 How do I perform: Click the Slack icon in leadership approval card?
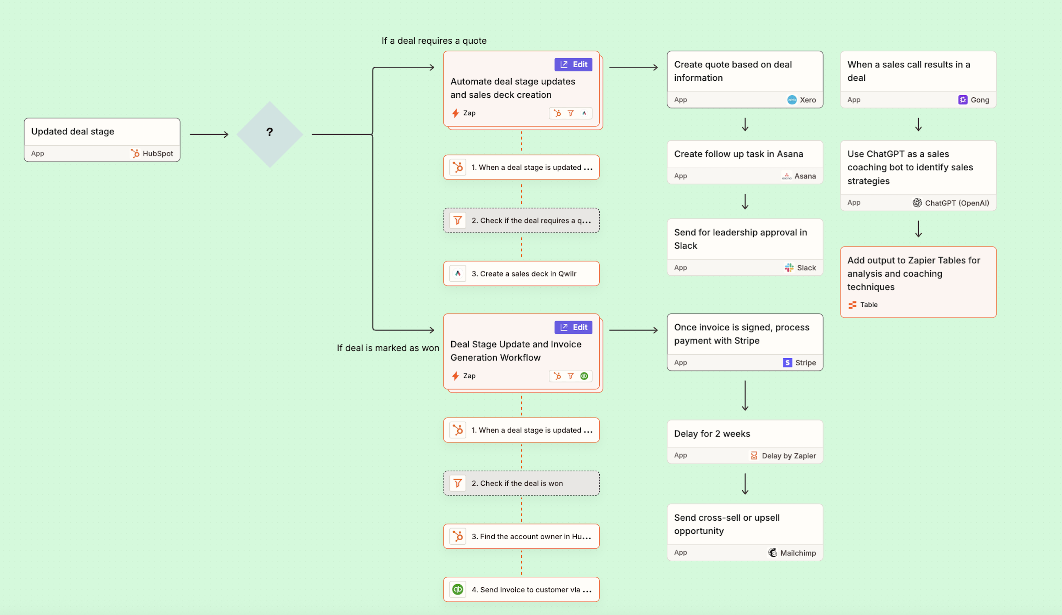click(789, 268)
